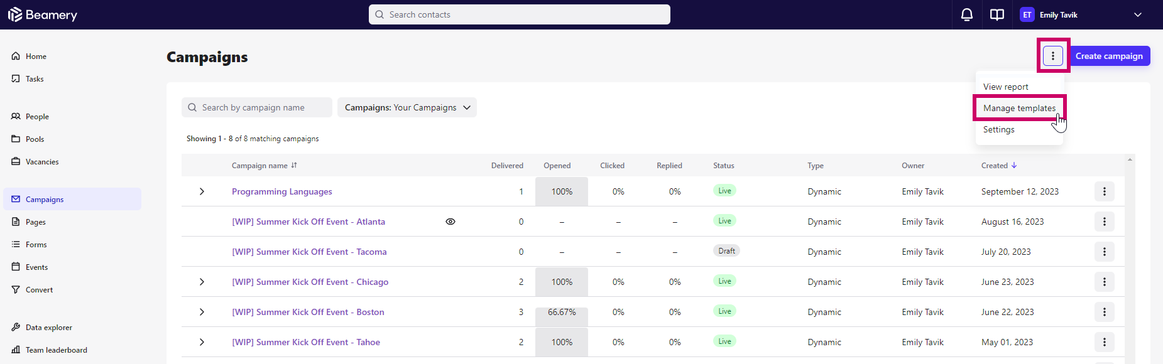
Task: Click Created column sort arrow
Action: [1014, 166]
